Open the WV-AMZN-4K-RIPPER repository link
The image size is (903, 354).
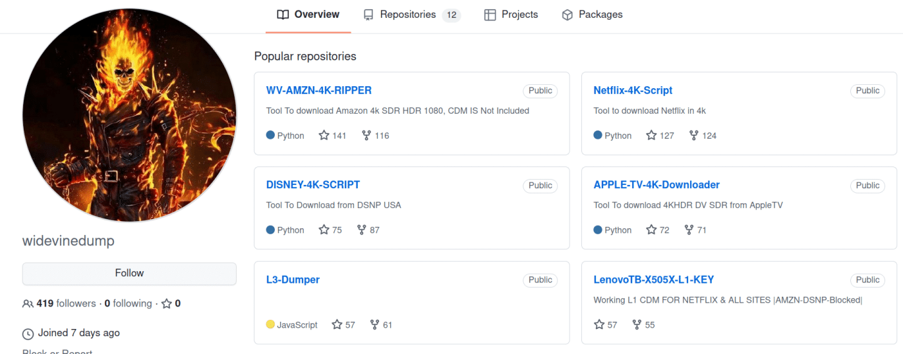tap(319, 91)
